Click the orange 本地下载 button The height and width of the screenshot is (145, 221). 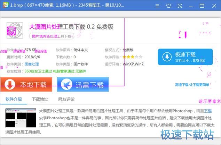coord(26,84)
